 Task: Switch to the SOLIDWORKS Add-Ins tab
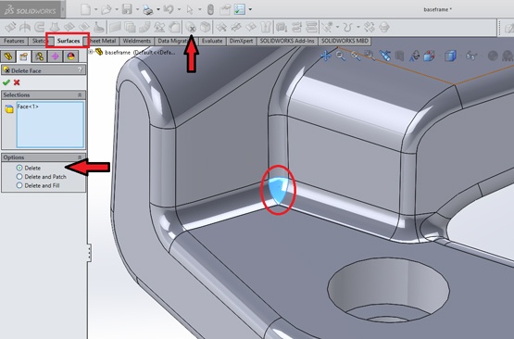coord(287,41)
